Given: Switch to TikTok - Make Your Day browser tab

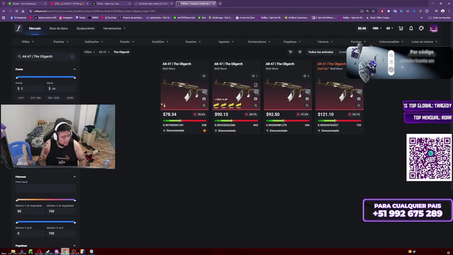Looking at the screenshot, I should (111, 4).
